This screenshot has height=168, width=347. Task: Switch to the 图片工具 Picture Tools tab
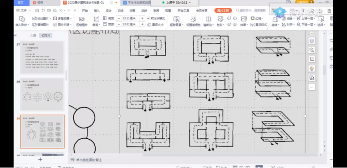(x=223, y=10)
